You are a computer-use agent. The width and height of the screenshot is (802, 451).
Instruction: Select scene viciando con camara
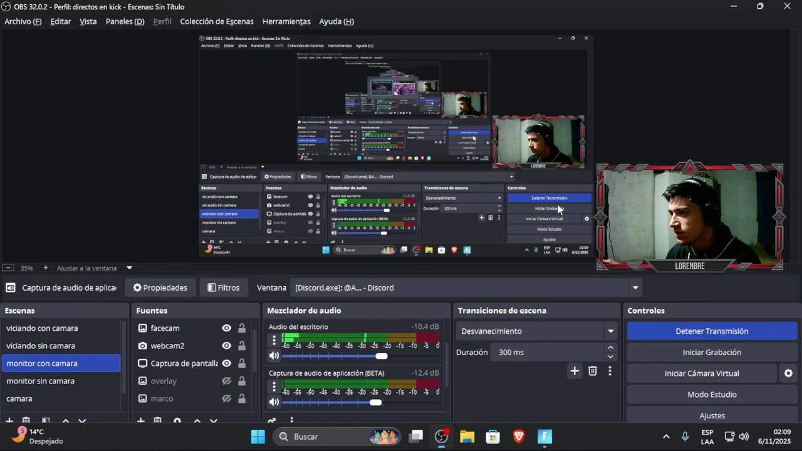[x=61, y=328]
